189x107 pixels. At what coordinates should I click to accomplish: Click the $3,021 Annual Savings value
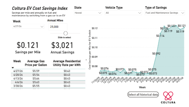point(62,45)
